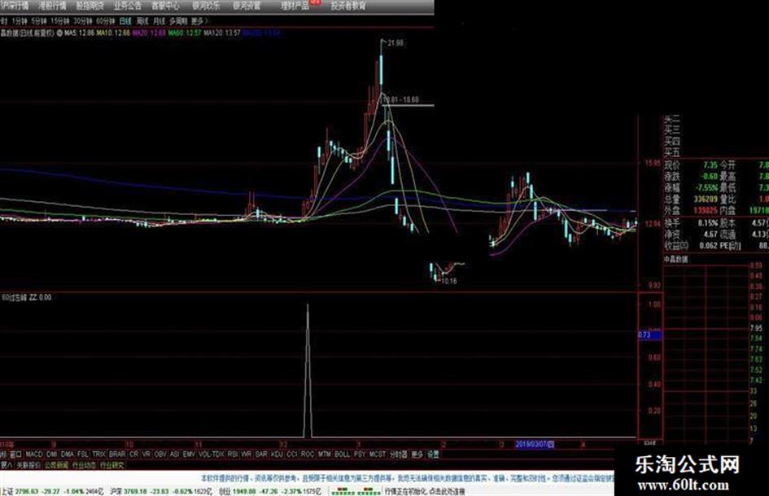Screen dimensions: 769x496
Task: Click the 60过左峰 ZZ indicator label
Action: [26, 297]
